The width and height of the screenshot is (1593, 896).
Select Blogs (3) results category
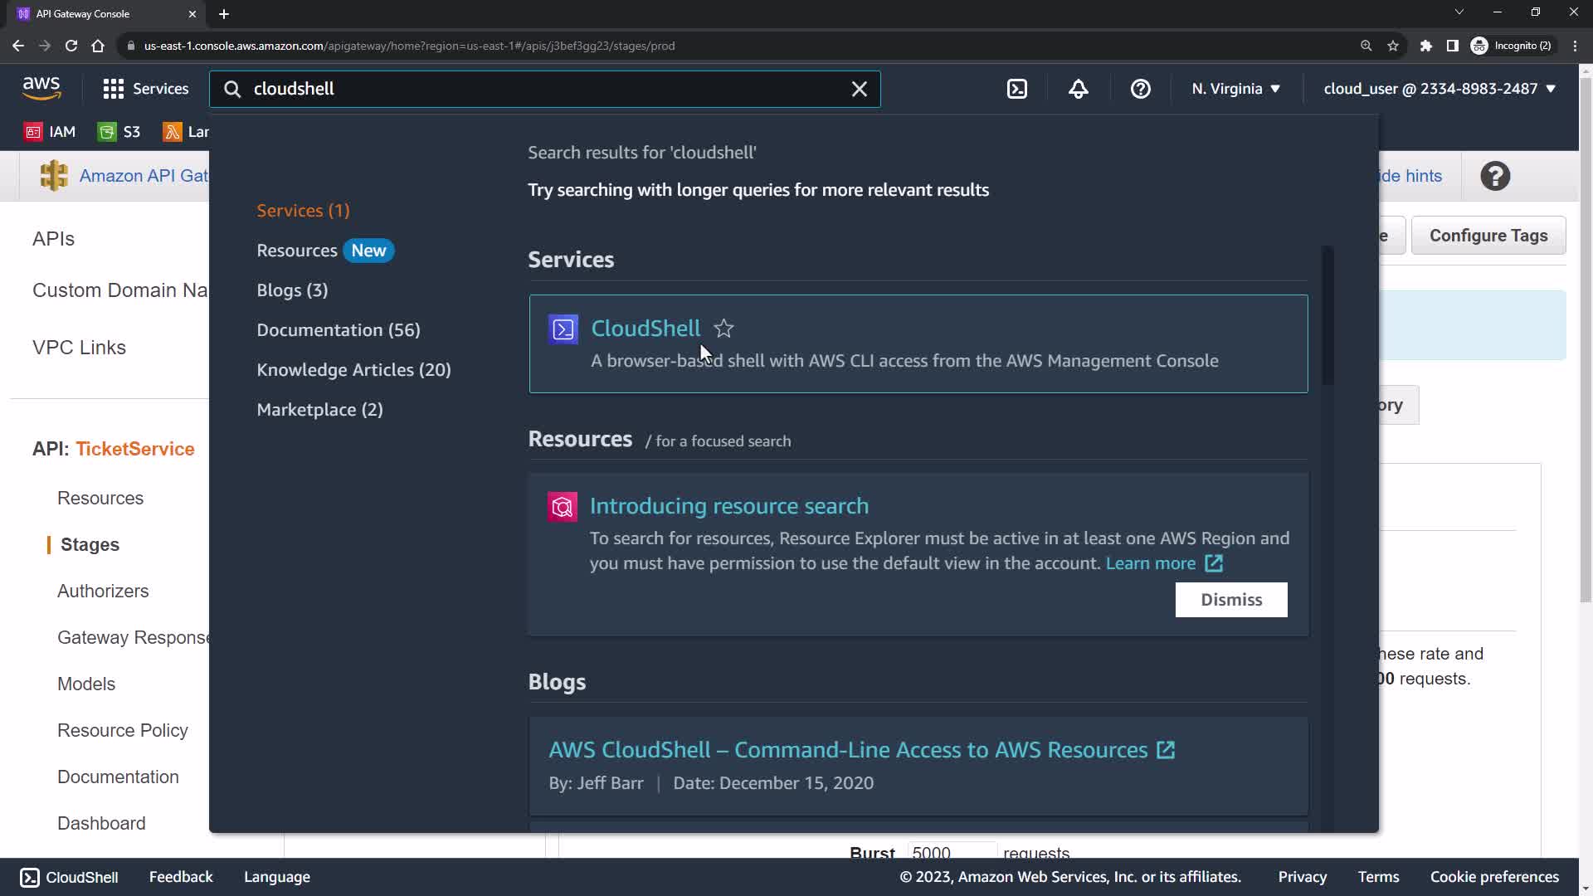coord(292,290)
